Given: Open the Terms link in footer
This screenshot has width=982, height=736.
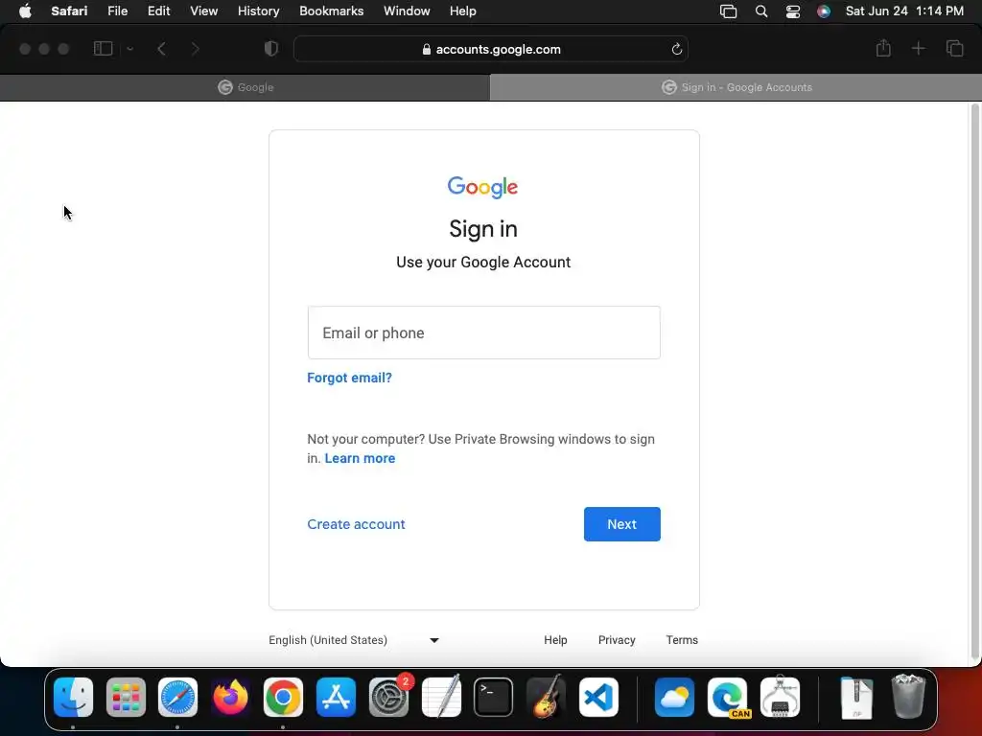Looking at the screenshot, I should 682,639.
